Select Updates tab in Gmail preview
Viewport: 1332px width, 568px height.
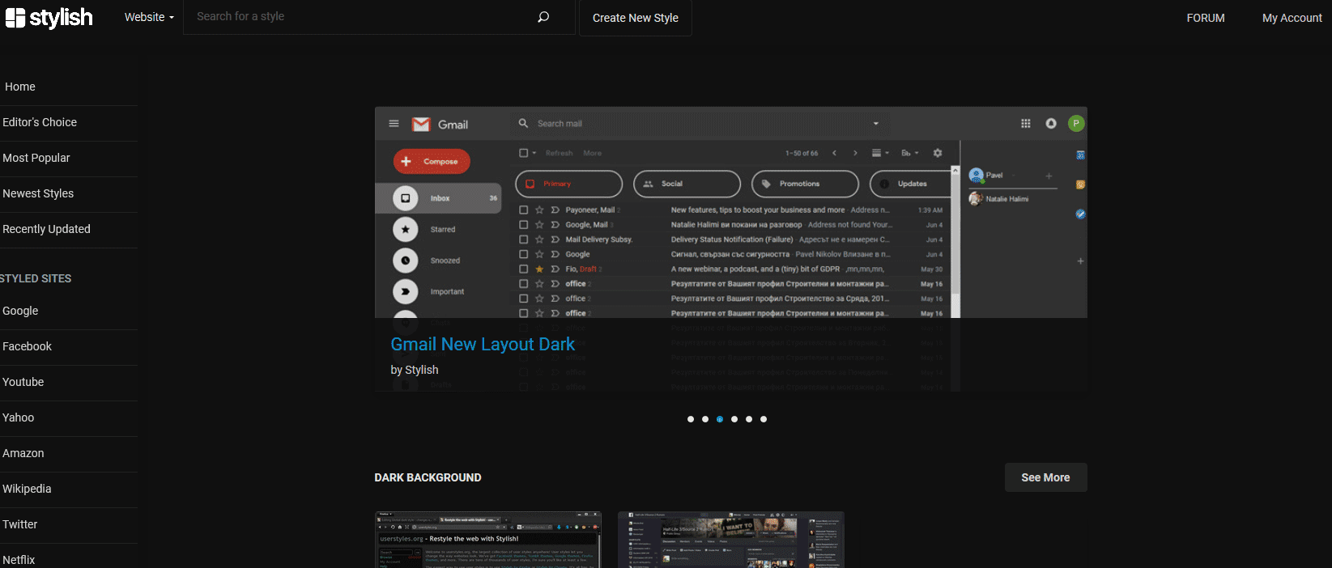[910, 184]
